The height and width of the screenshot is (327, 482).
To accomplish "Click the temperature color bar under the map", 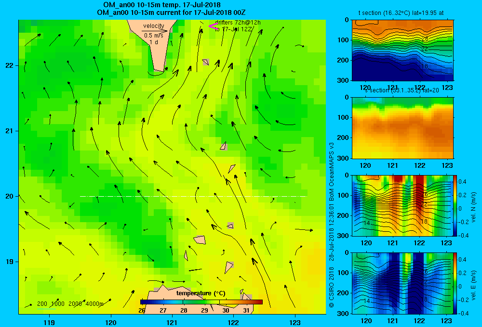I will tap(201, 302).
